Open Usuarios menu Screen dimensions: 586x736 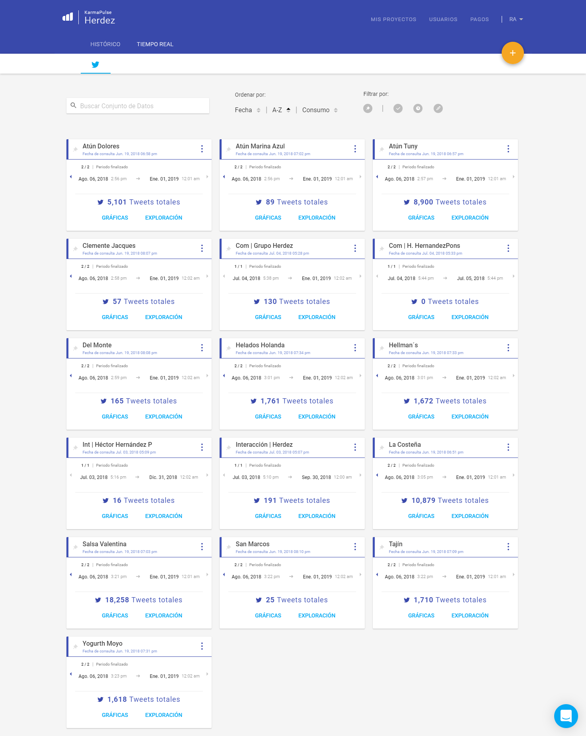click(x=443, y=19)
